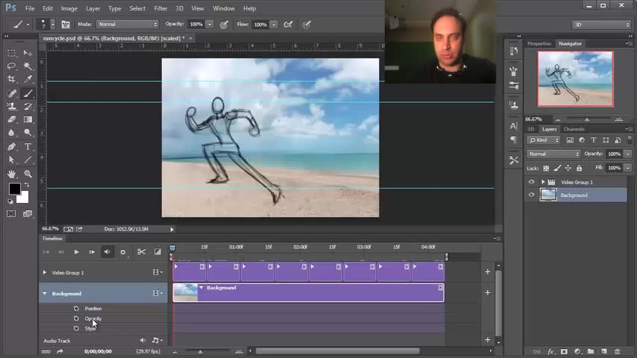
Task: Select the Hand tool
Action: pyautogui.click(x=11, y=174)
